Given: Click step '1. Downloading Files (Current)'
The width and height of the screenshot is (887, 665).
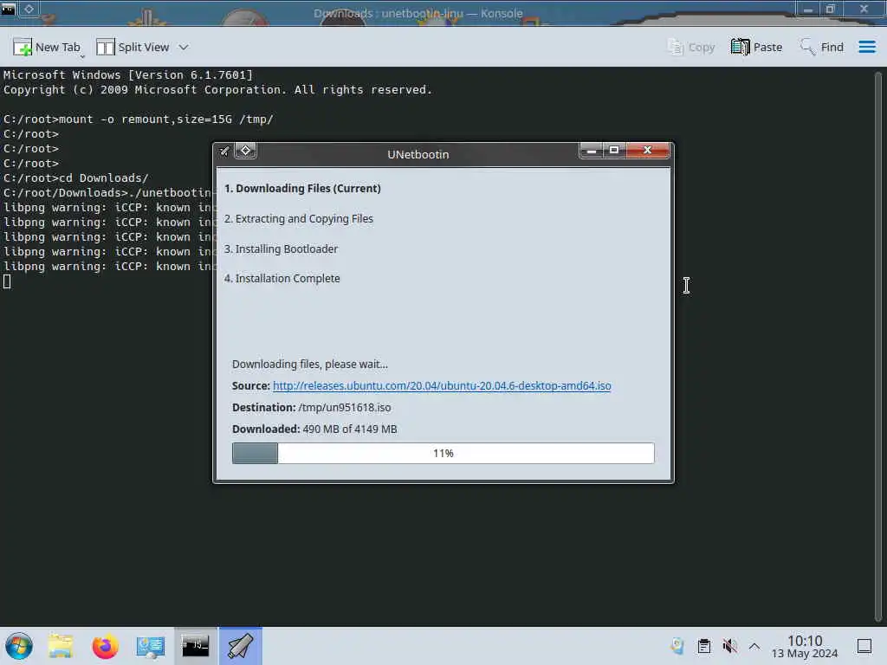Looking at the screenshot, I should (x=302, y=188).
